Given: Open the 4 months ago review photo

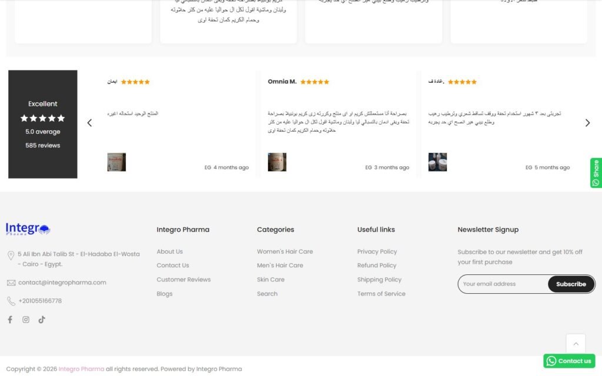Looking at the screenshot, I should (116, 162).
